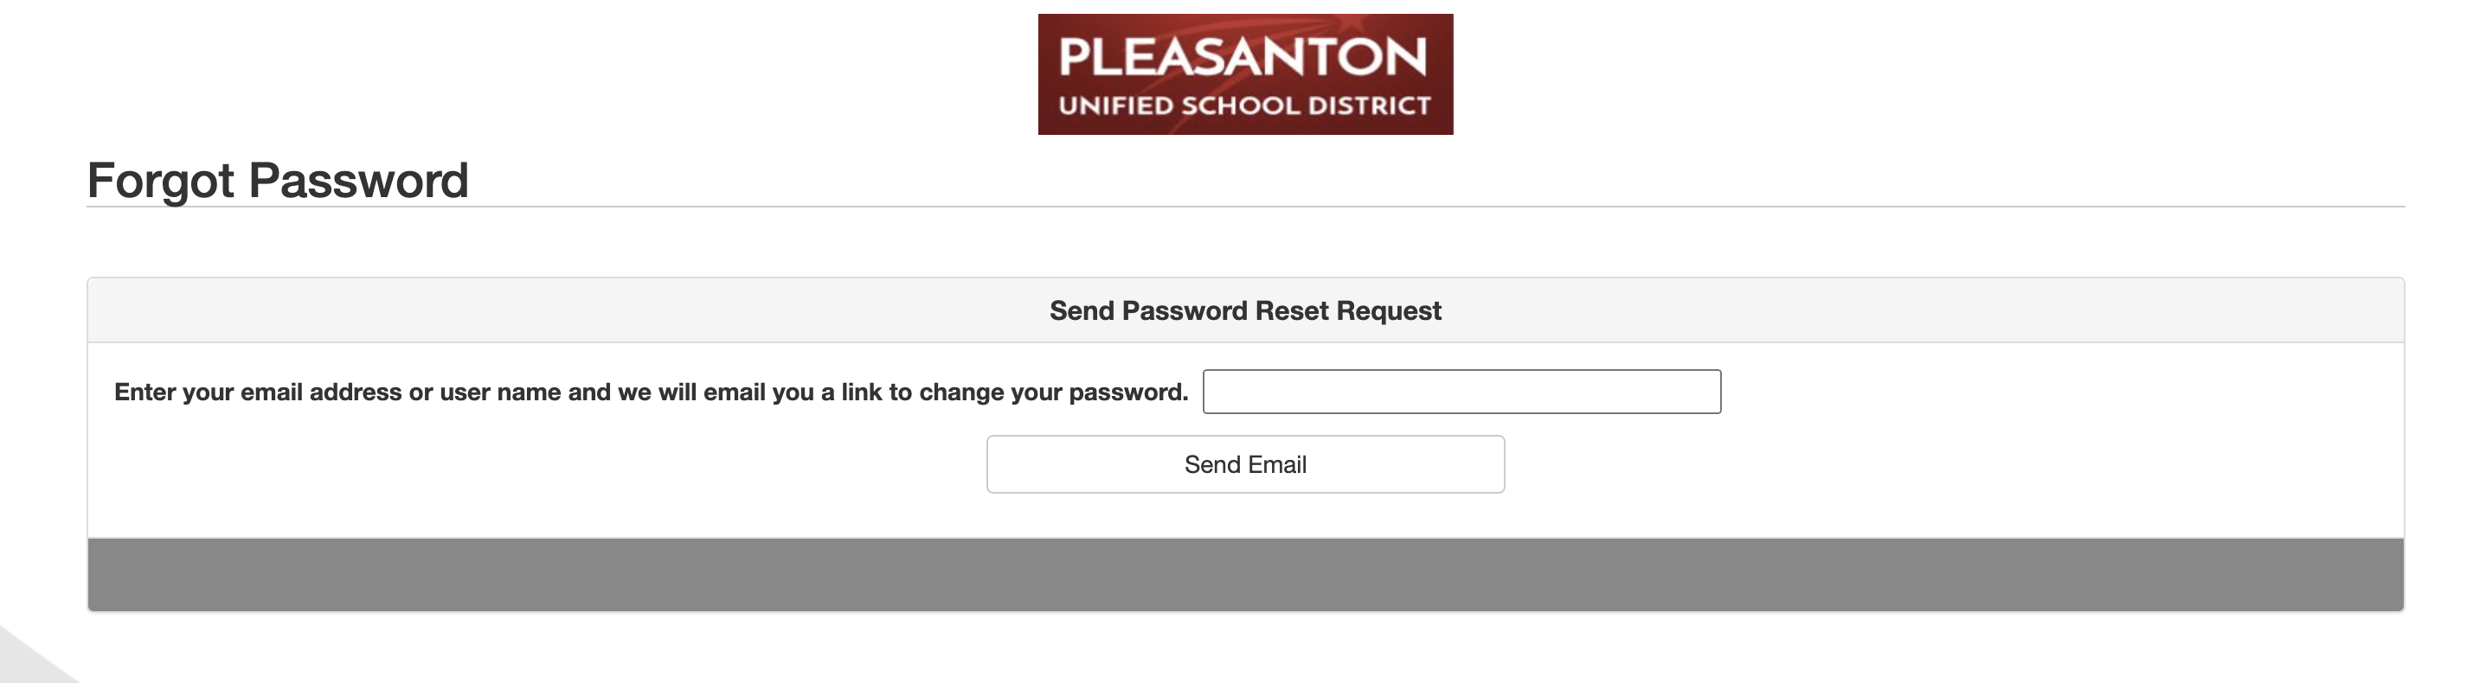
Task: Click the word PLEASANTON in the logo
Action: point(1243,57)
